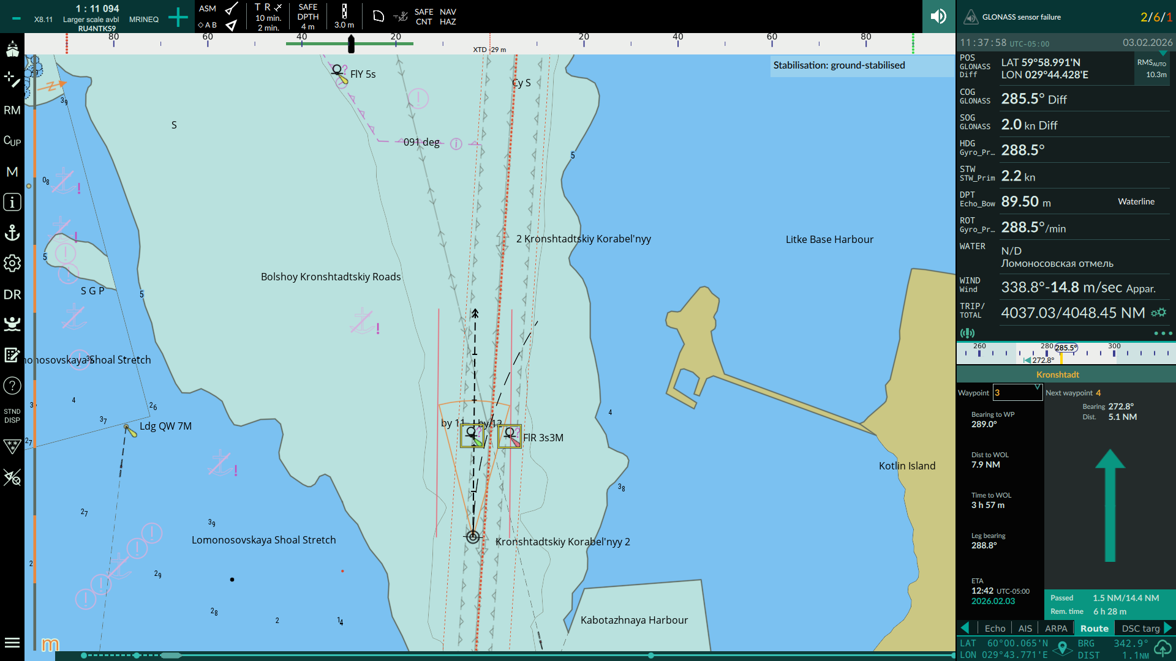Activate man overboard icon
The width and height of the screenshot is (1176, 661).
pos(12,324)
